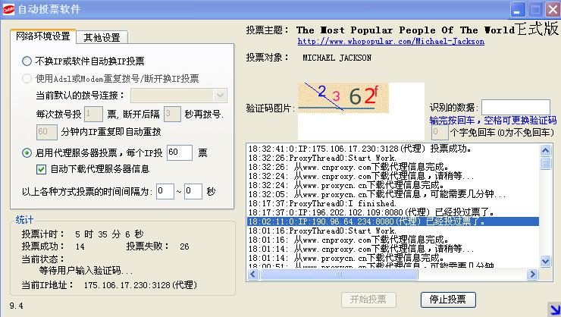Click the 投票计时 timer value
The height and width of the screenshot is (317, 561).
tap(109, 234)
